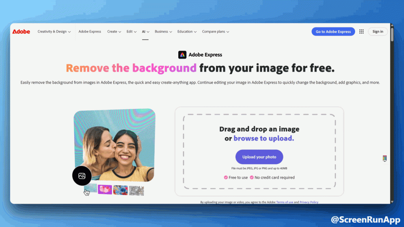
Task: Open the Edit dropdown
Action: coord(131,32)
